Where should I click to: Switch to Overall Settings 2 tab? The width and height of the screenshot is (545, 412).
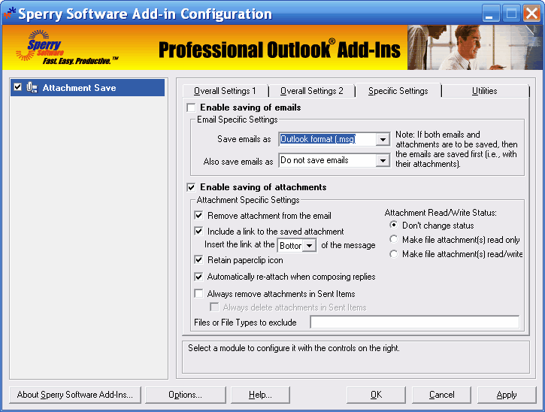312,91
